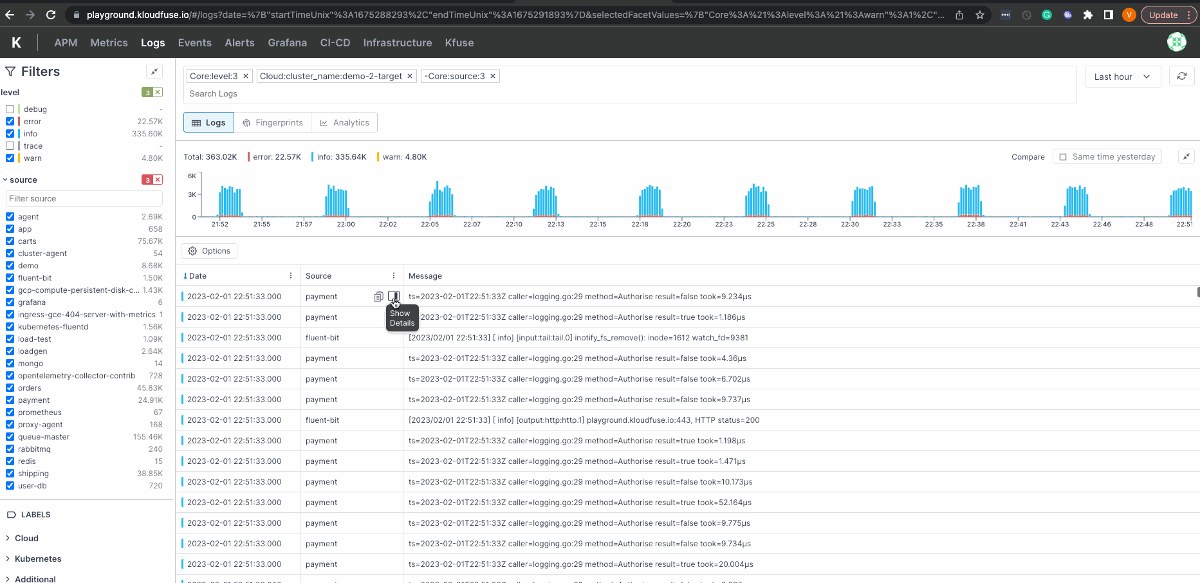Clear the level facet selection

(158, 93)
